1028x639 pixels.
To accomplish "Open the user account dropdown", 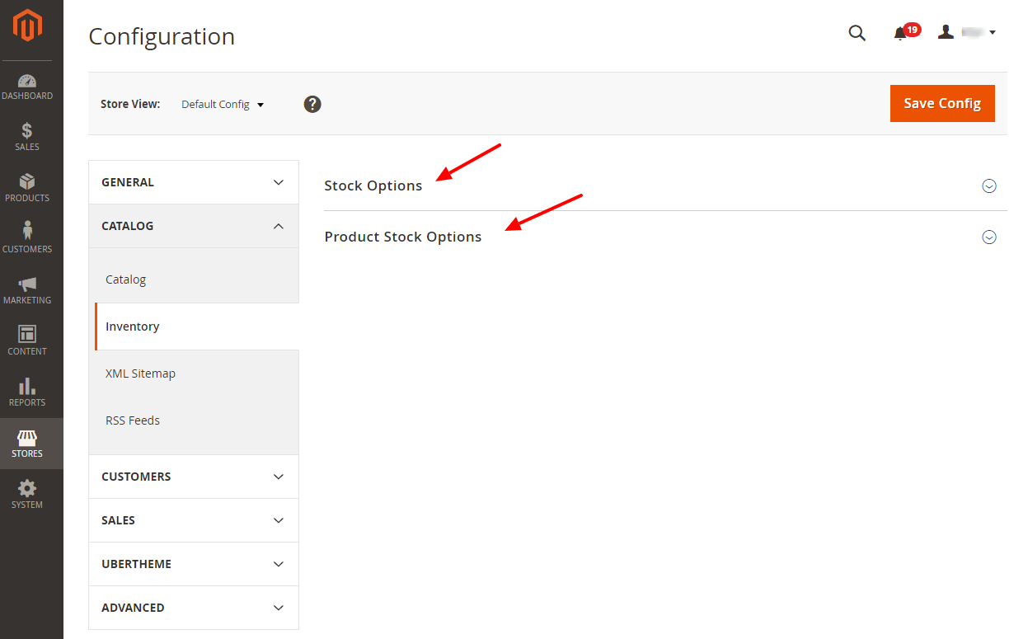I will 968,32.
